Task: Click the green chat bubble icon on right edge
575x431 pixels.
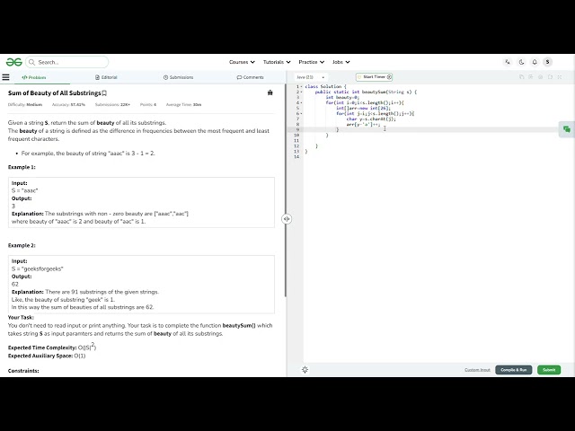Action: tap(567, 129)
